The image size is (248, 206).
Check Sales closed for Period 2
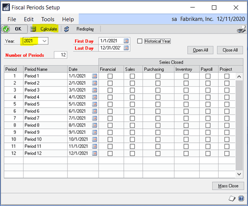132,83
